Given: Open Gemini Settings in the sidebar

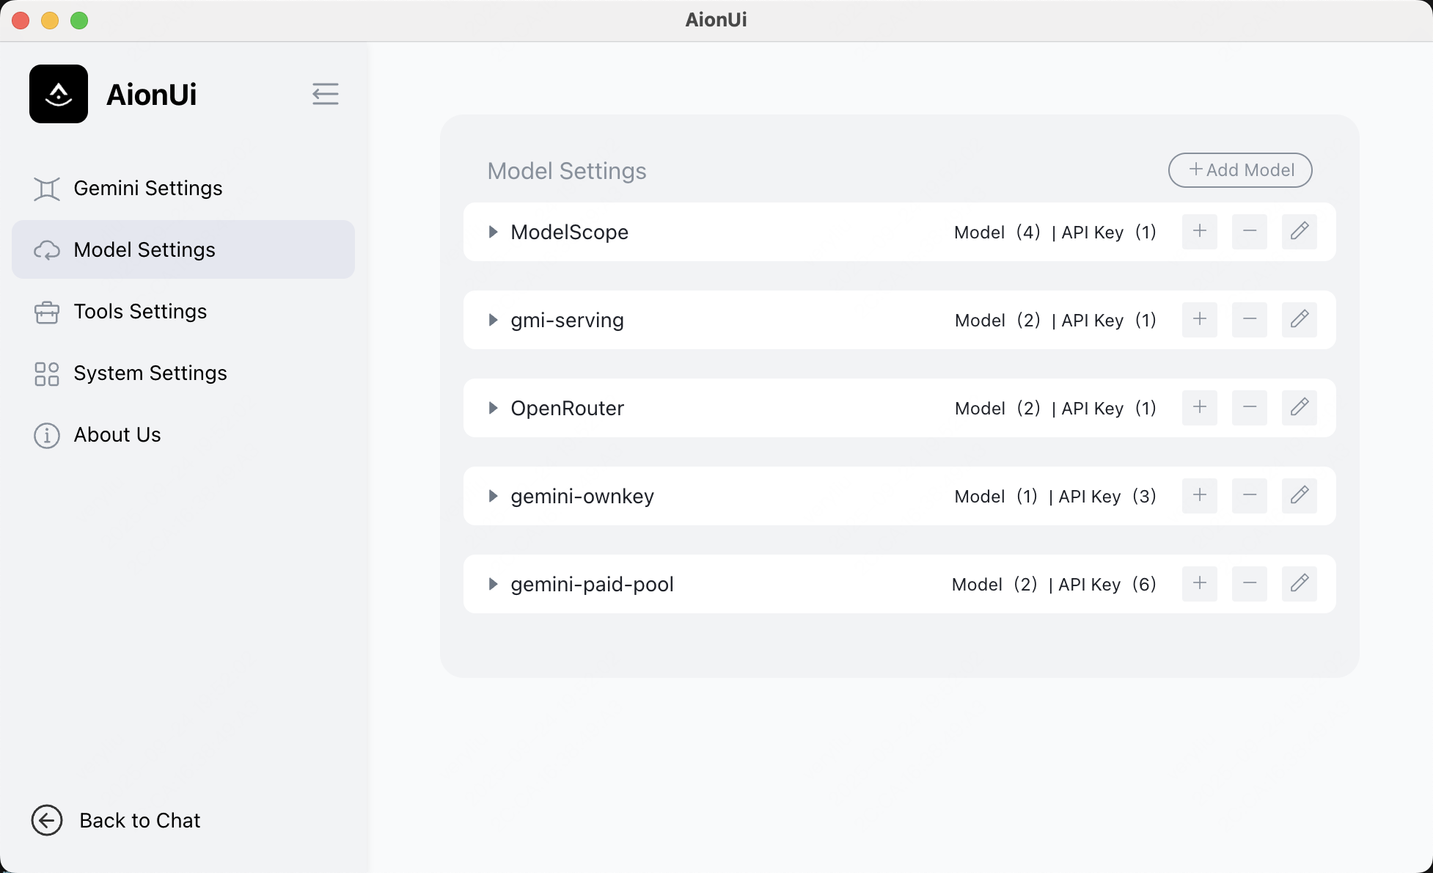Looking at the screenshot, I should 183,189.
